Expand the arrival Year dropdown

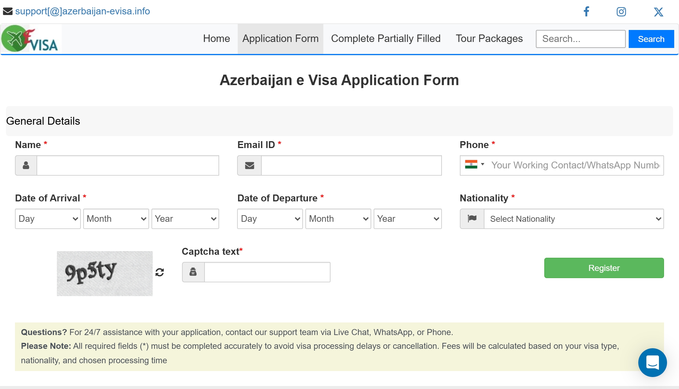(x=185, y=219)
